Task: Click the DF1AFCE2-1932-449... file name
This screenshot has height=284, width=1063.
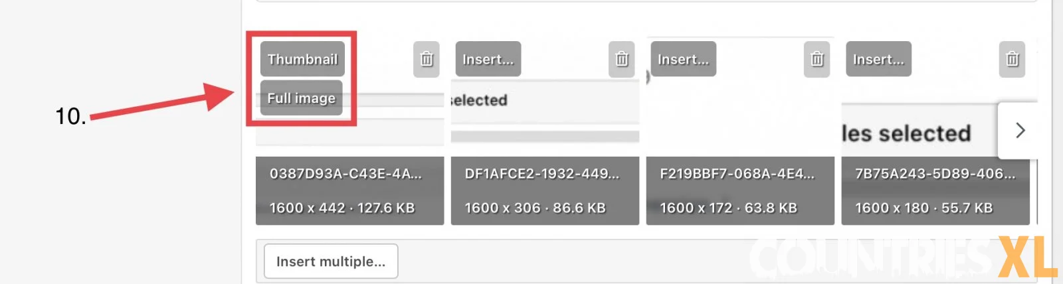Action: click(542, 174)
